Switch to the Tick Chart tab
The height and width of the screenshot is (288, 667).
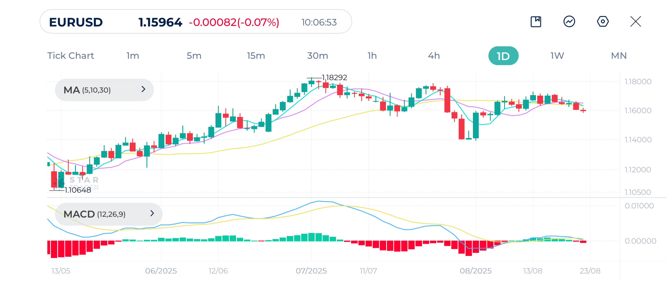click(x=71, y=56)
